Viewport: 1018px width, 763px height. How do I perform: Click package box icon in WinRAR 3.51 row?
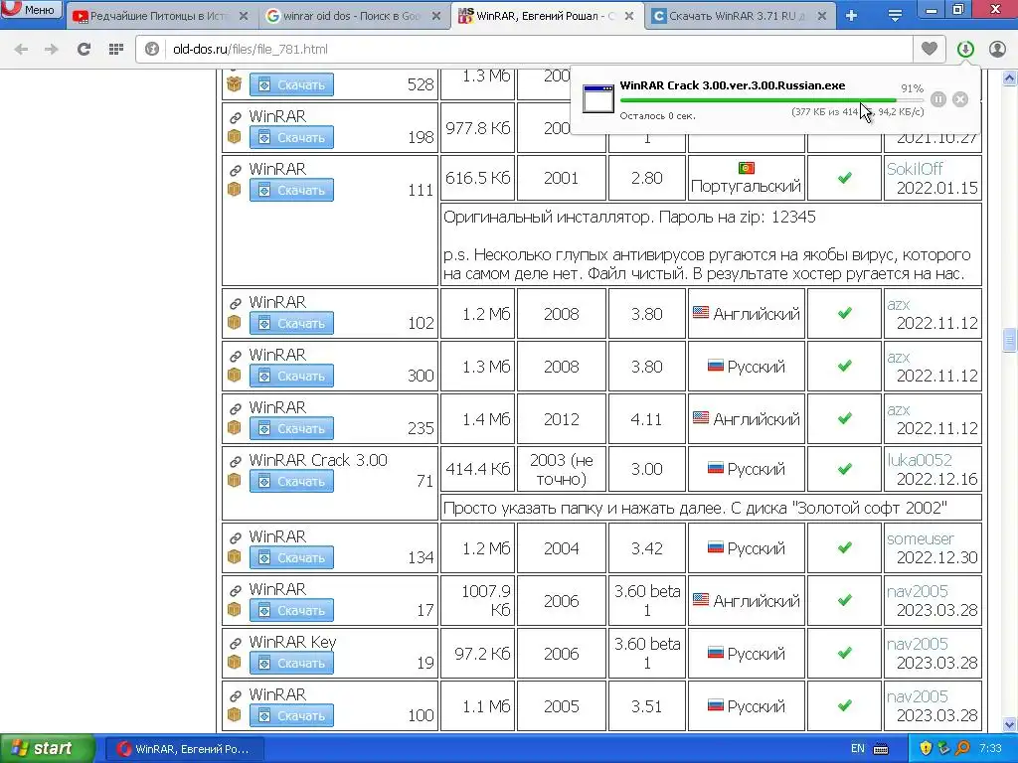coord(235,714)
